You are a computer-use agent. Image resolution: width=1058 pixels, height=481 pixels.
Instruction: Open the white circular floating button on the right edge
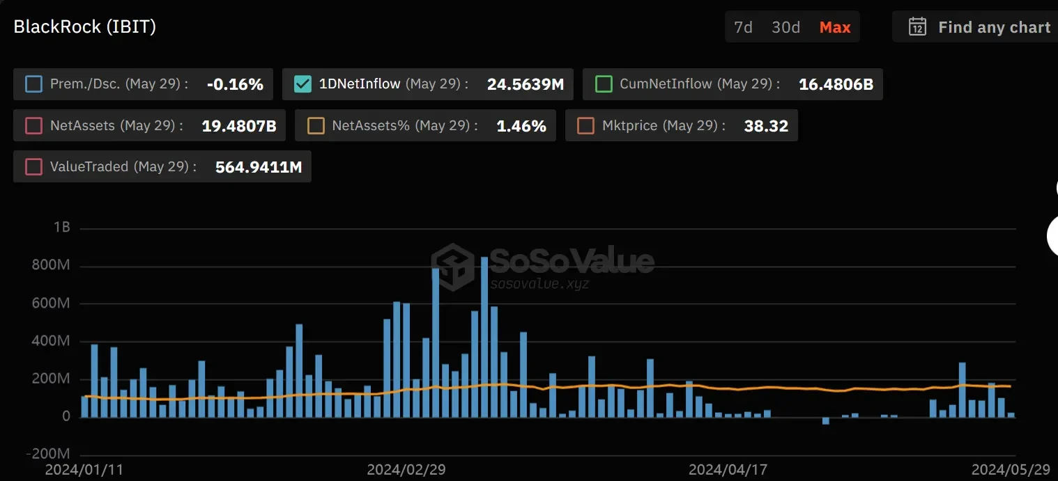(x=1054, y=235)
